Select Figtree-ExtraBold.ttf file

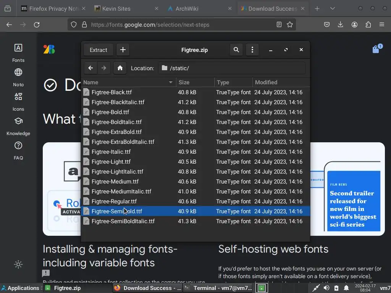point(195,132)
